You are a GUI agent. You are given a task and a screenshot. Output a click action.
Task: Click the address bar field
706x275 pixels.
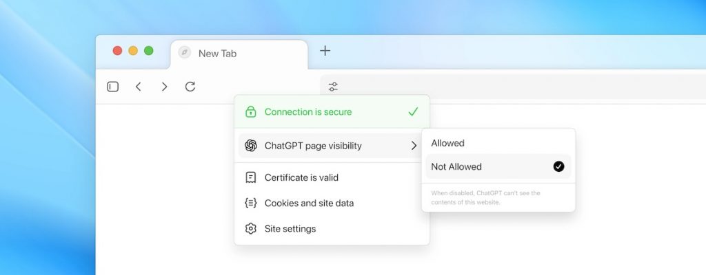[517, 87]
